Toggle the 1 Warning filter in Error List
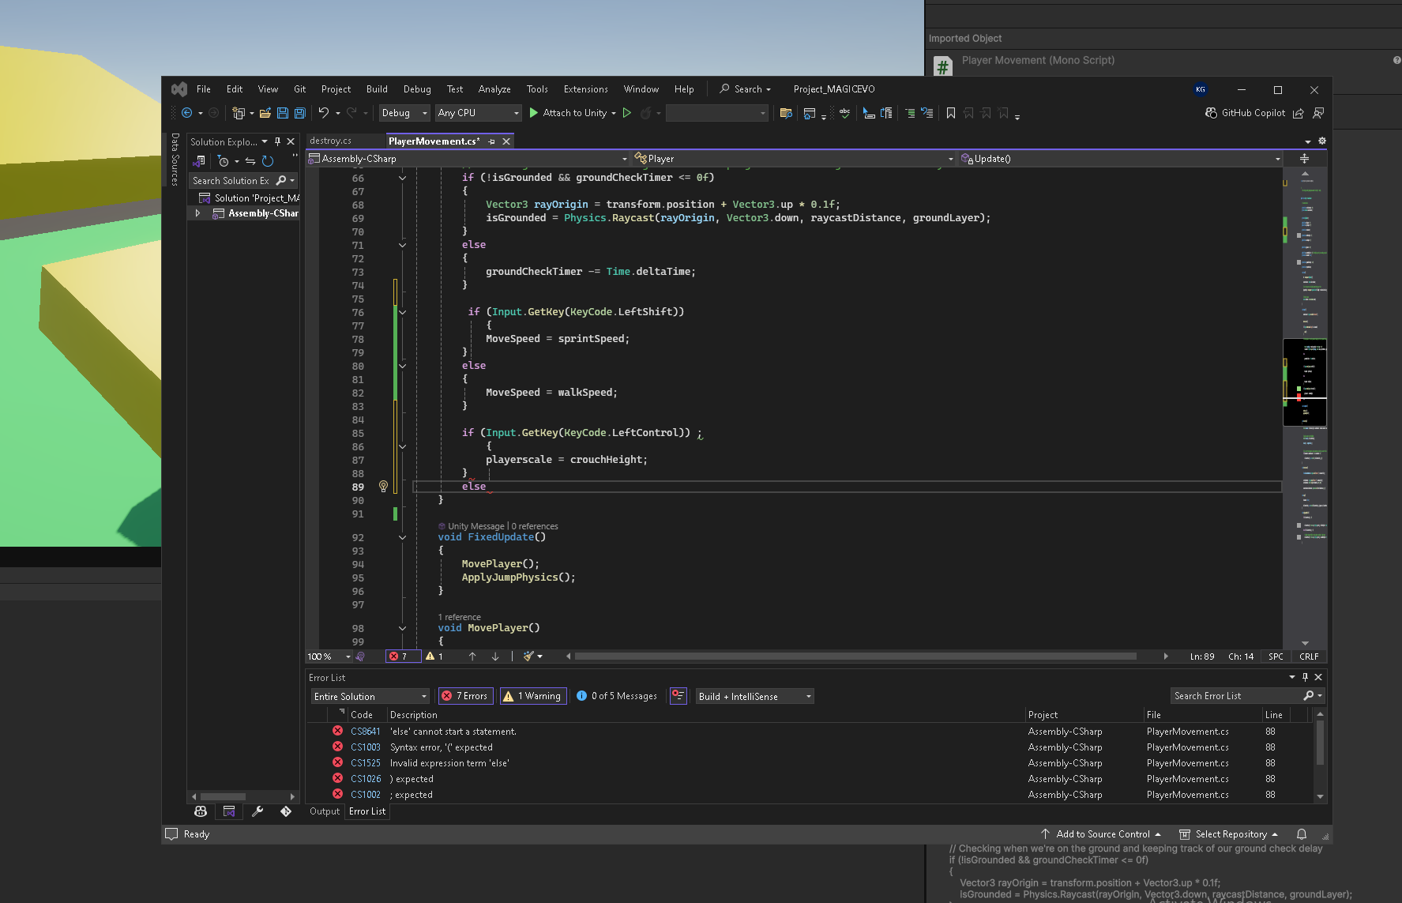The width and height of the screenshot is (1402, 903). pos(533,696)
